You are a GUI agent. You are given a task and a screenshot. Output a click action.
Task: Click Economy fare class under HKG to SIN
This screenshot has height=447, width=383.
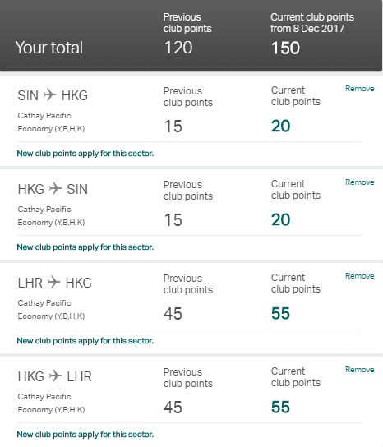(51, 223)
